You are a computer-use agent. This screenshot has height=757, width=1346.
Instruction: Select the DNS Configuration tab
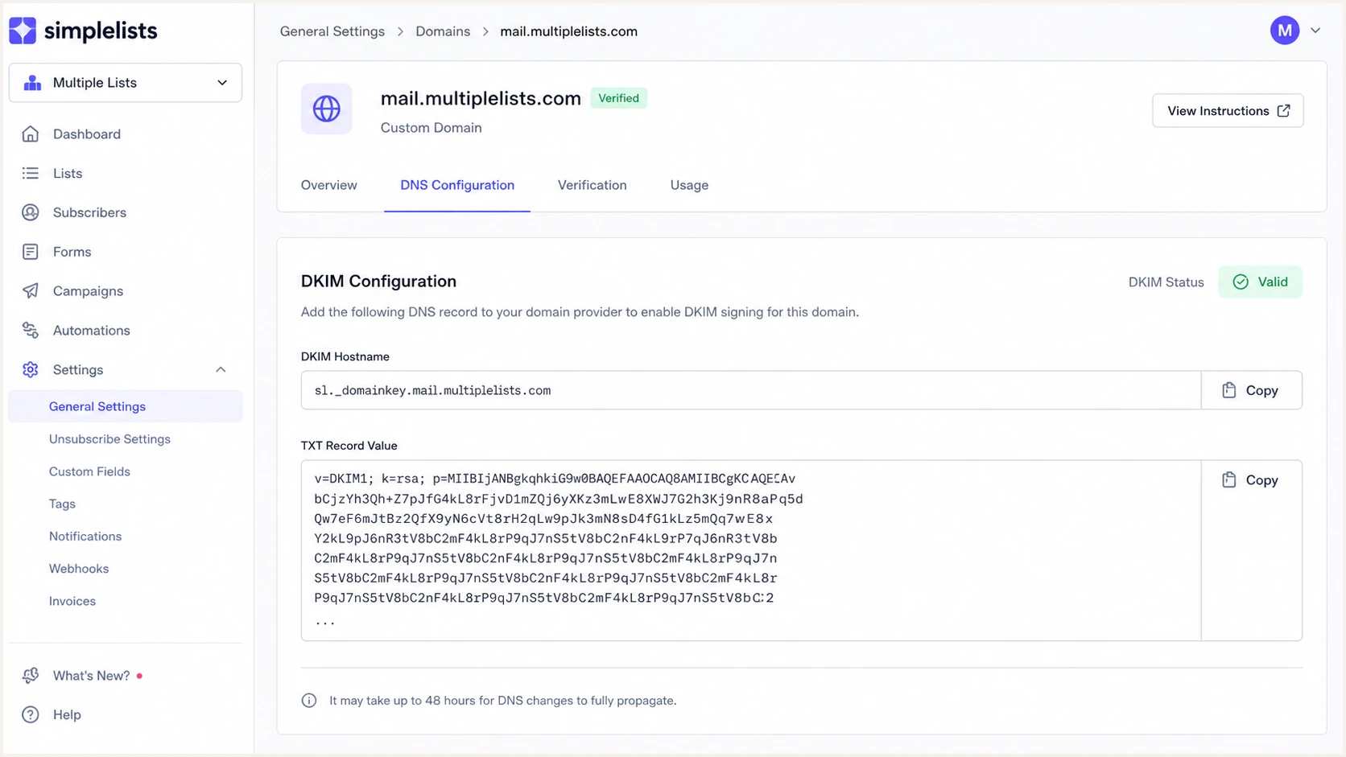457,185
